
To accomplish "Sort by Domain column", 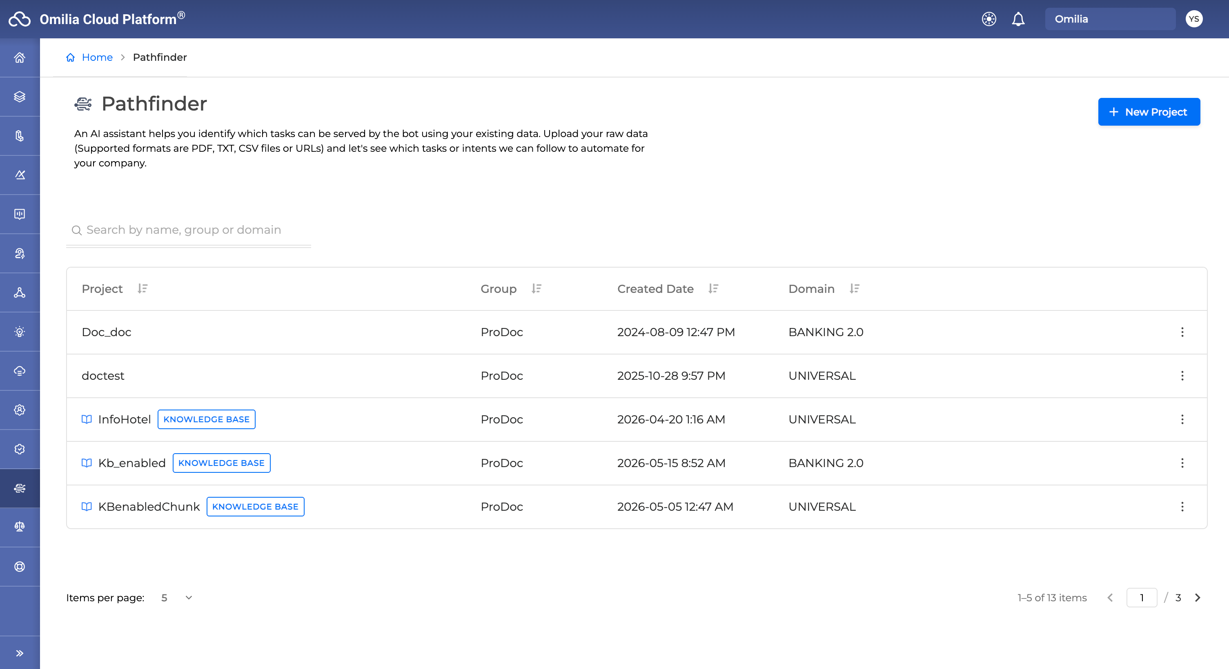I will (855, 289).
